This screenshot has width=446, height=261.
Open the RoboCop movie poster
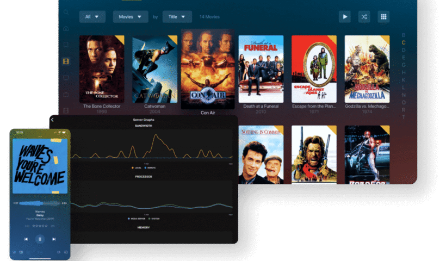[367, 154]
